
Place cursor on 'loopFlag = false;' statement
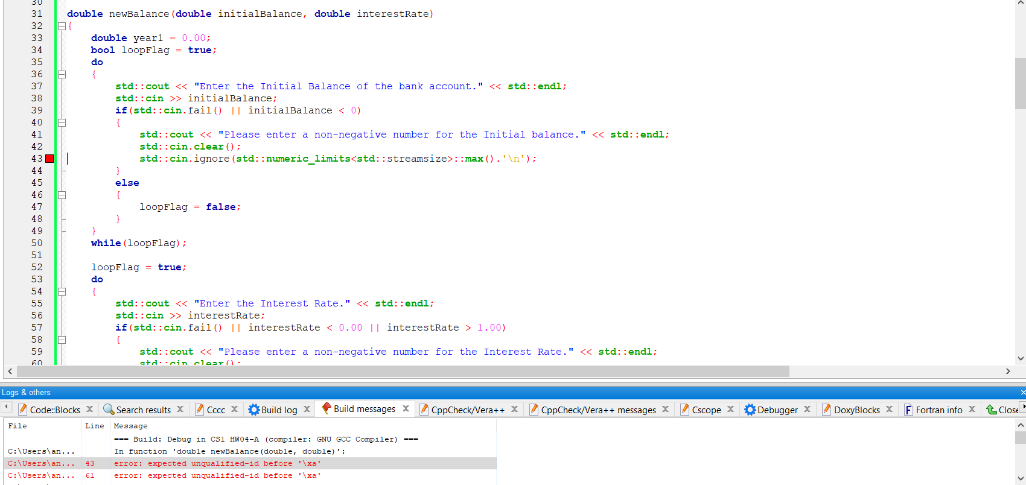(190, 207)
